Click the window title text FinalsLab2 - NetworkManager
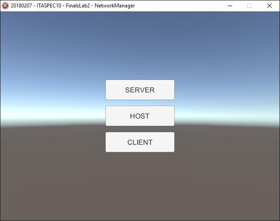Image resolution: width=280 pixels, height=221 pixels. pos(100,6)
